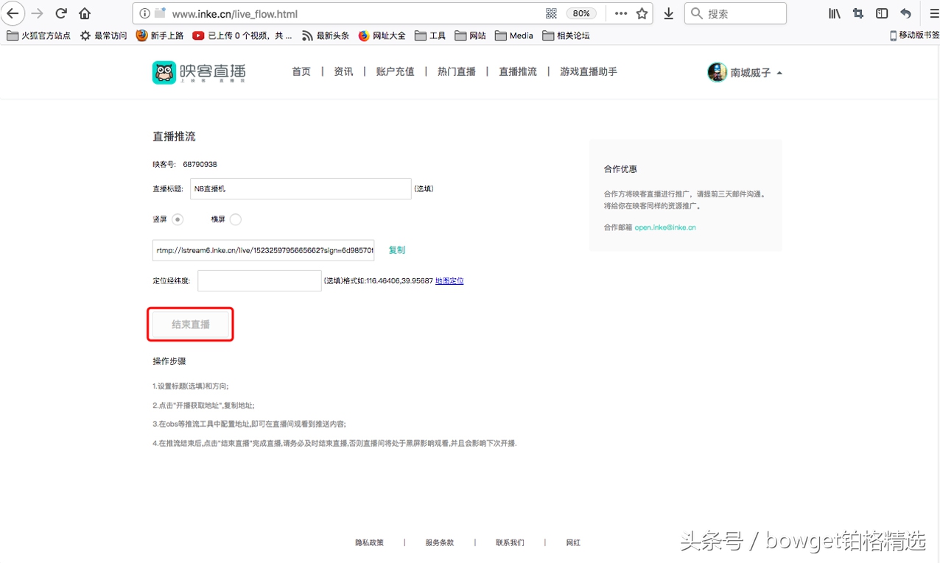This screenshot has width=940, height=563.
Task: Open the 账户充值 navigation item
Action: (x=395, y=71)
